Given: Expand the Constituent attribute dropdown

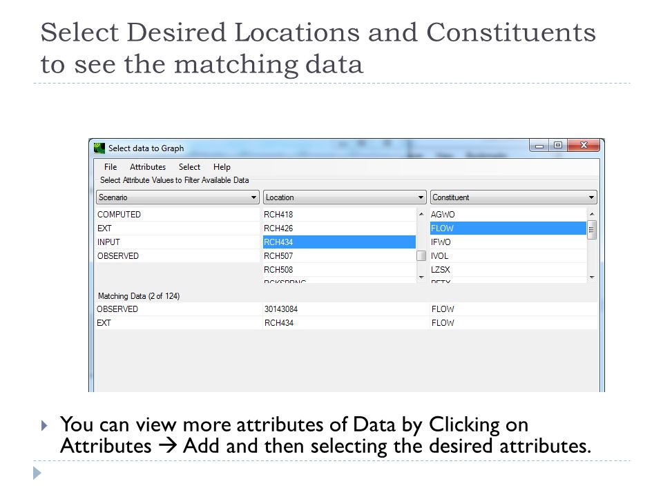Looking at the screenshot, I should point(513,197).
